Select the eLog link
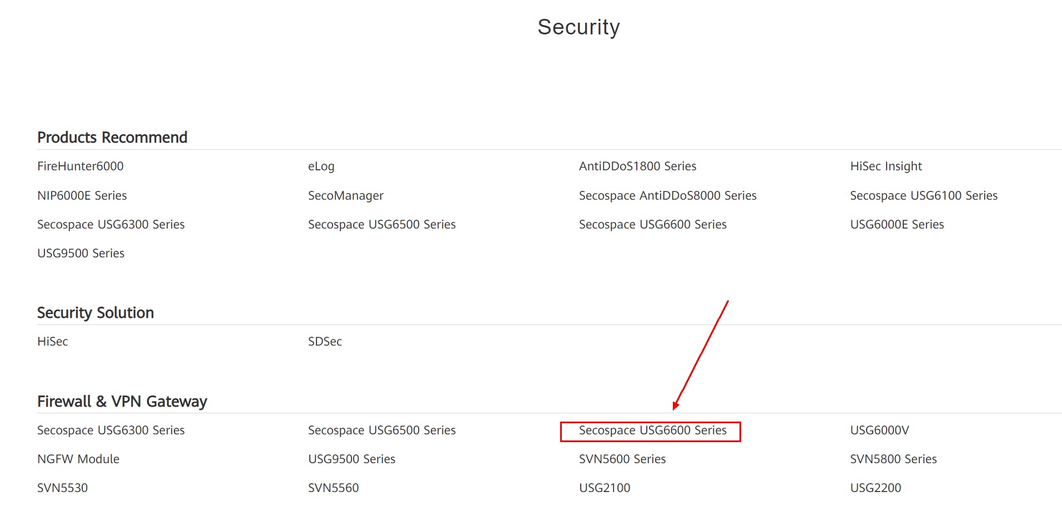The width and height of the screenshot is (1062, 507). point(321,166)
